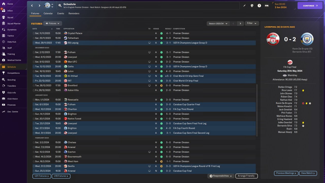Select Schedule in the sidebar menu
325x183 pixels.
click(x=13, y=67)
